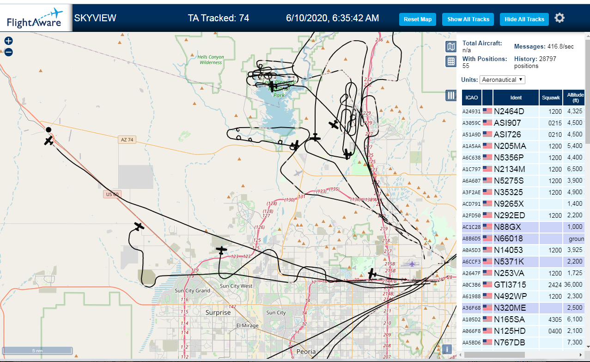The width and height of the screenshot is (590, 362).
Task: Select aircraft icon near exit 215B
Action: tap(371, 274)
